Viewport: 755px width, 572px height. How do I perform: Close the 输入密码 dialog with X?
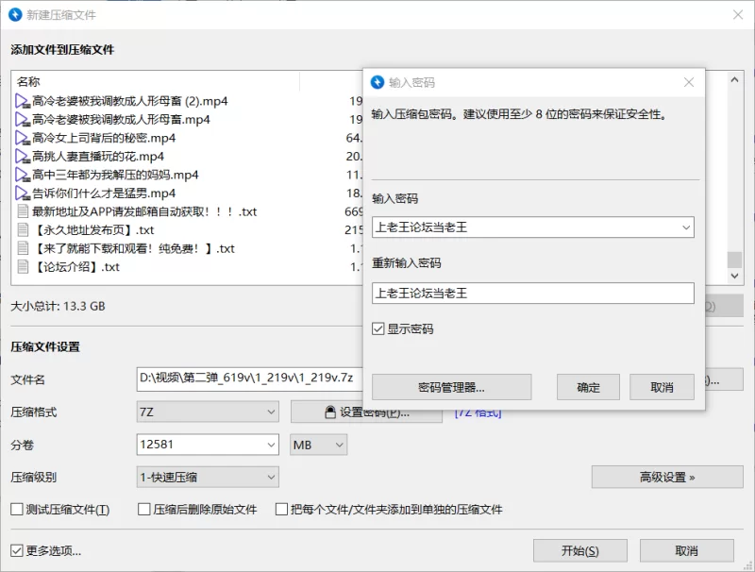689,82
